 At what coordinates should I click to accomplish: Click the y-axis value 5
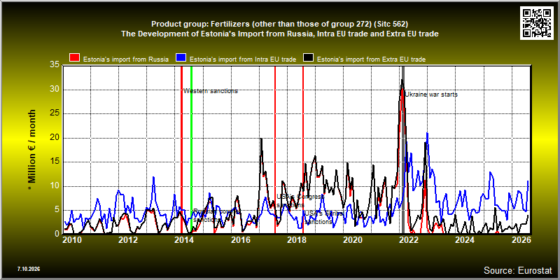(x=57, y=210)
